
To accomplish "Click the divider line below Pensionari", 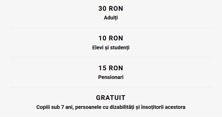I will tap(111, 87).
